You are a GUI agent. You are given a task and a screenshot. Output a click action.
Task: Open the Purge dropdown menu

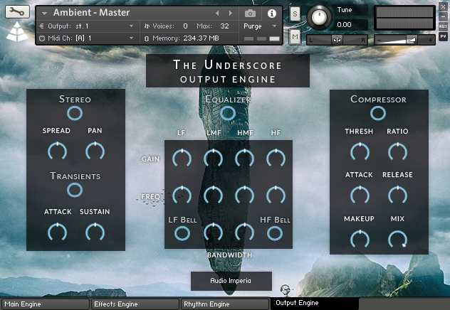[260, 26]
